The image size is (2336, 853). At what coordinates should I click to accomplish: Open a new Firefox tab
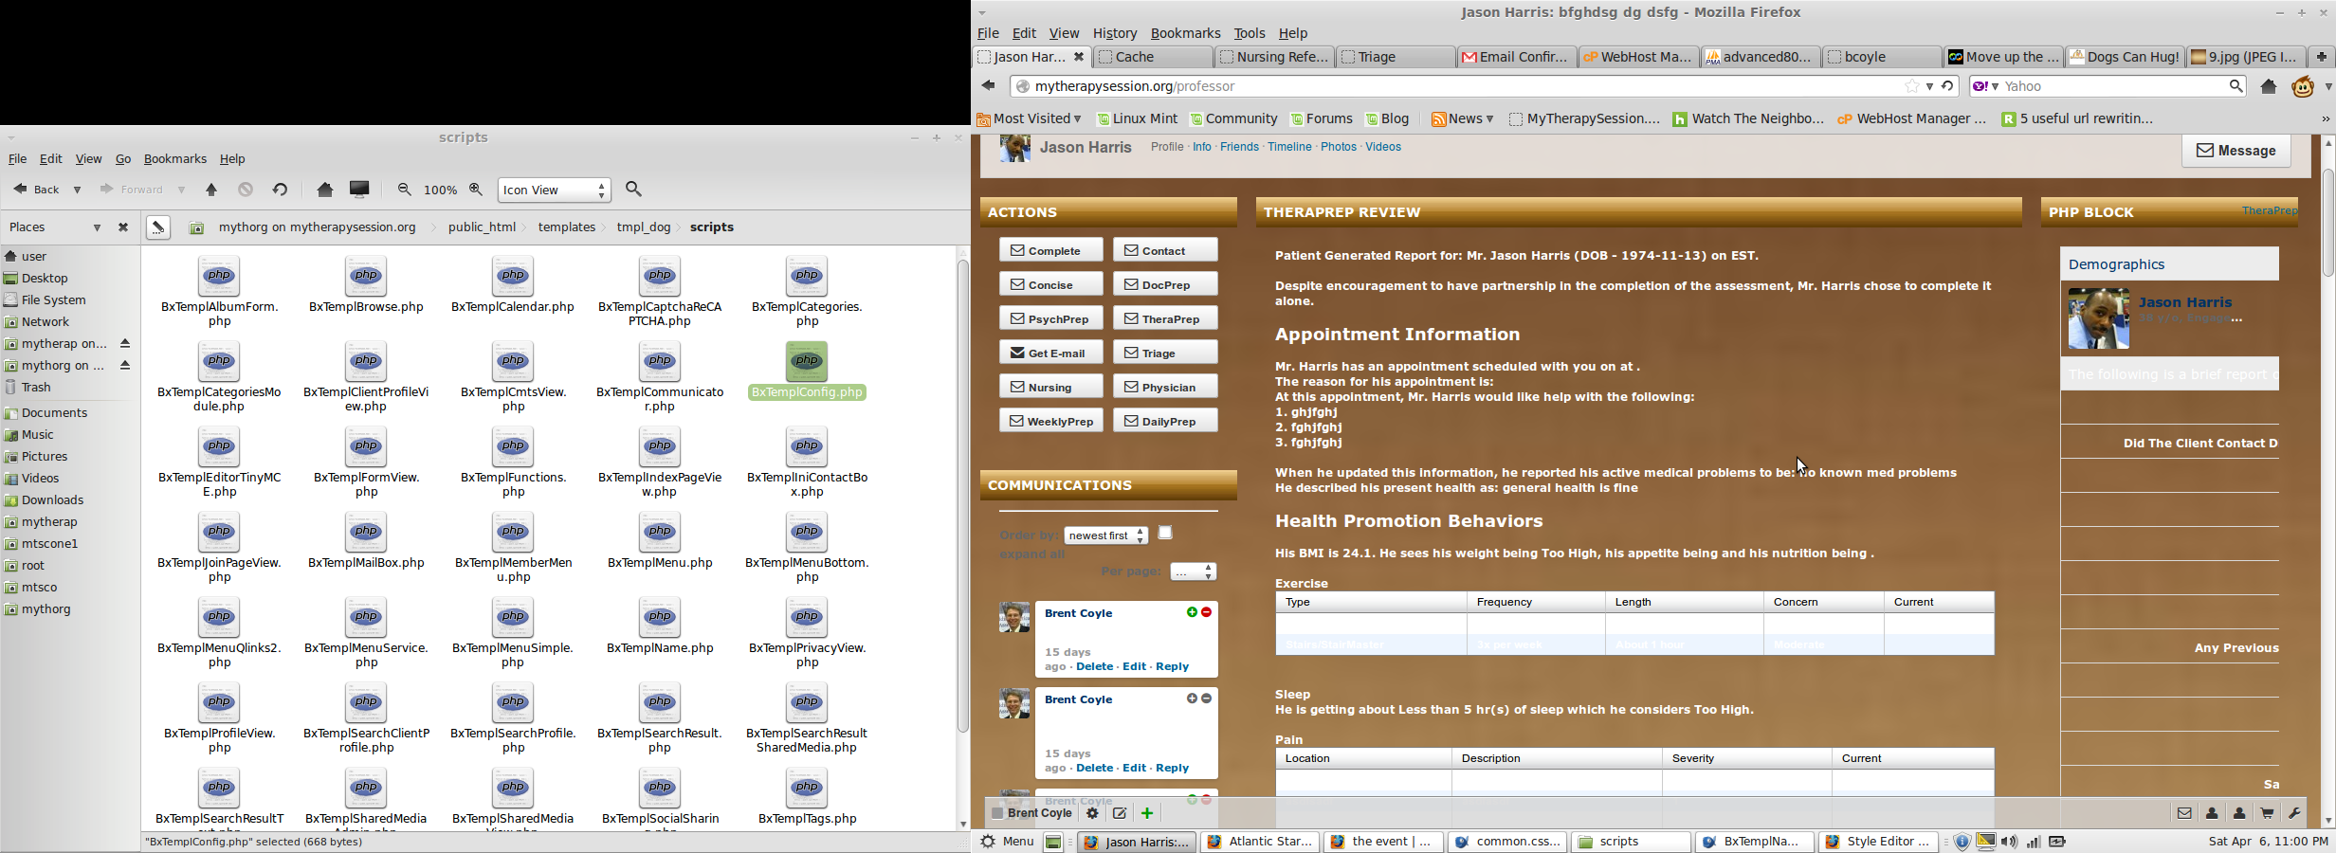click(2321, 57)
